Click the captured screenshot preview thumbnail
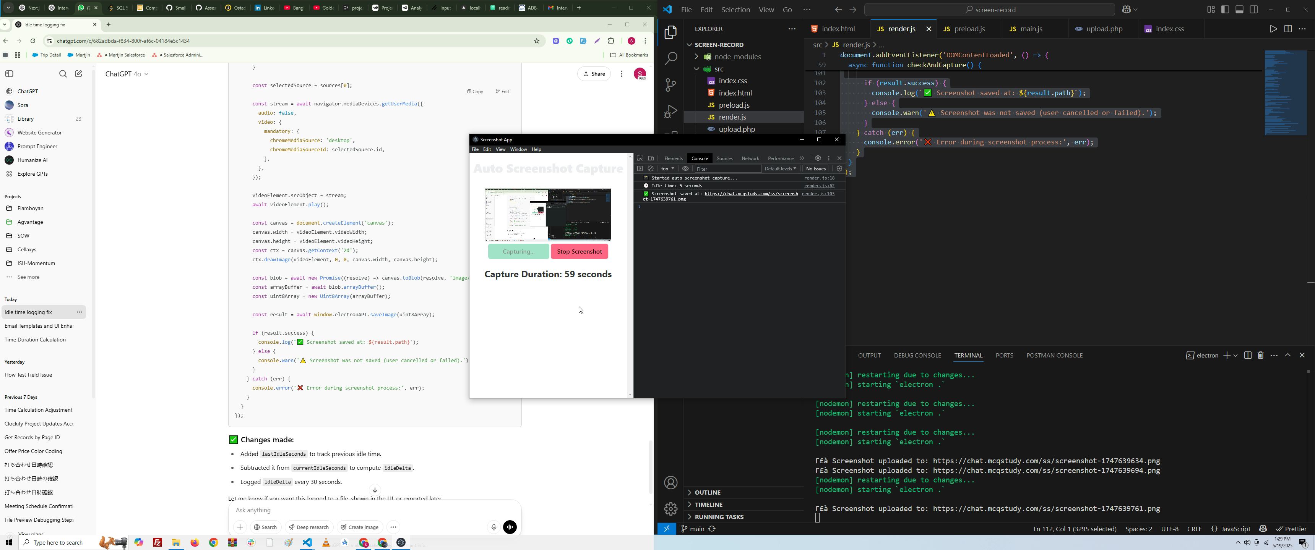The height and width of the screenshot is (550, 1315). [x=548, y=214]
